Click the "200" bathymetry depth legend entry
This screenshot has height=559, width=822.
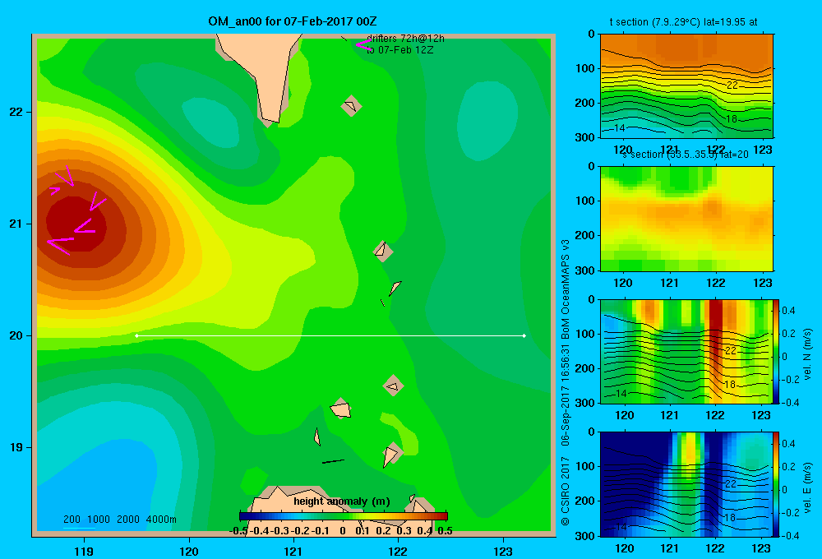72,520
